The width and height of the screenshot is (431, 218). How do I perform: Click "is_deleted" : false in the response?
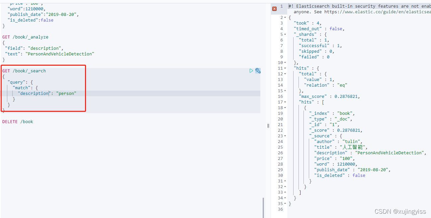click(x=340, y=176)
